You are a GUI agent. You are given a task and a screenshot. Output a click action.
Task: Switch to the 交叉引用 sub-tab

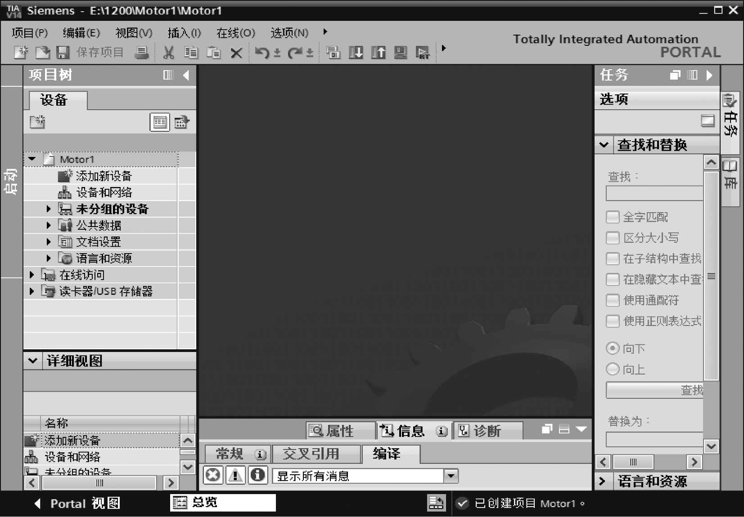pyautogui.click(x=316, y=454)
